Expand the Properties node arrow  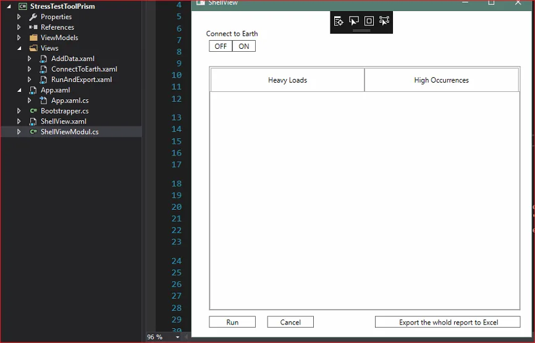[19, 17]
